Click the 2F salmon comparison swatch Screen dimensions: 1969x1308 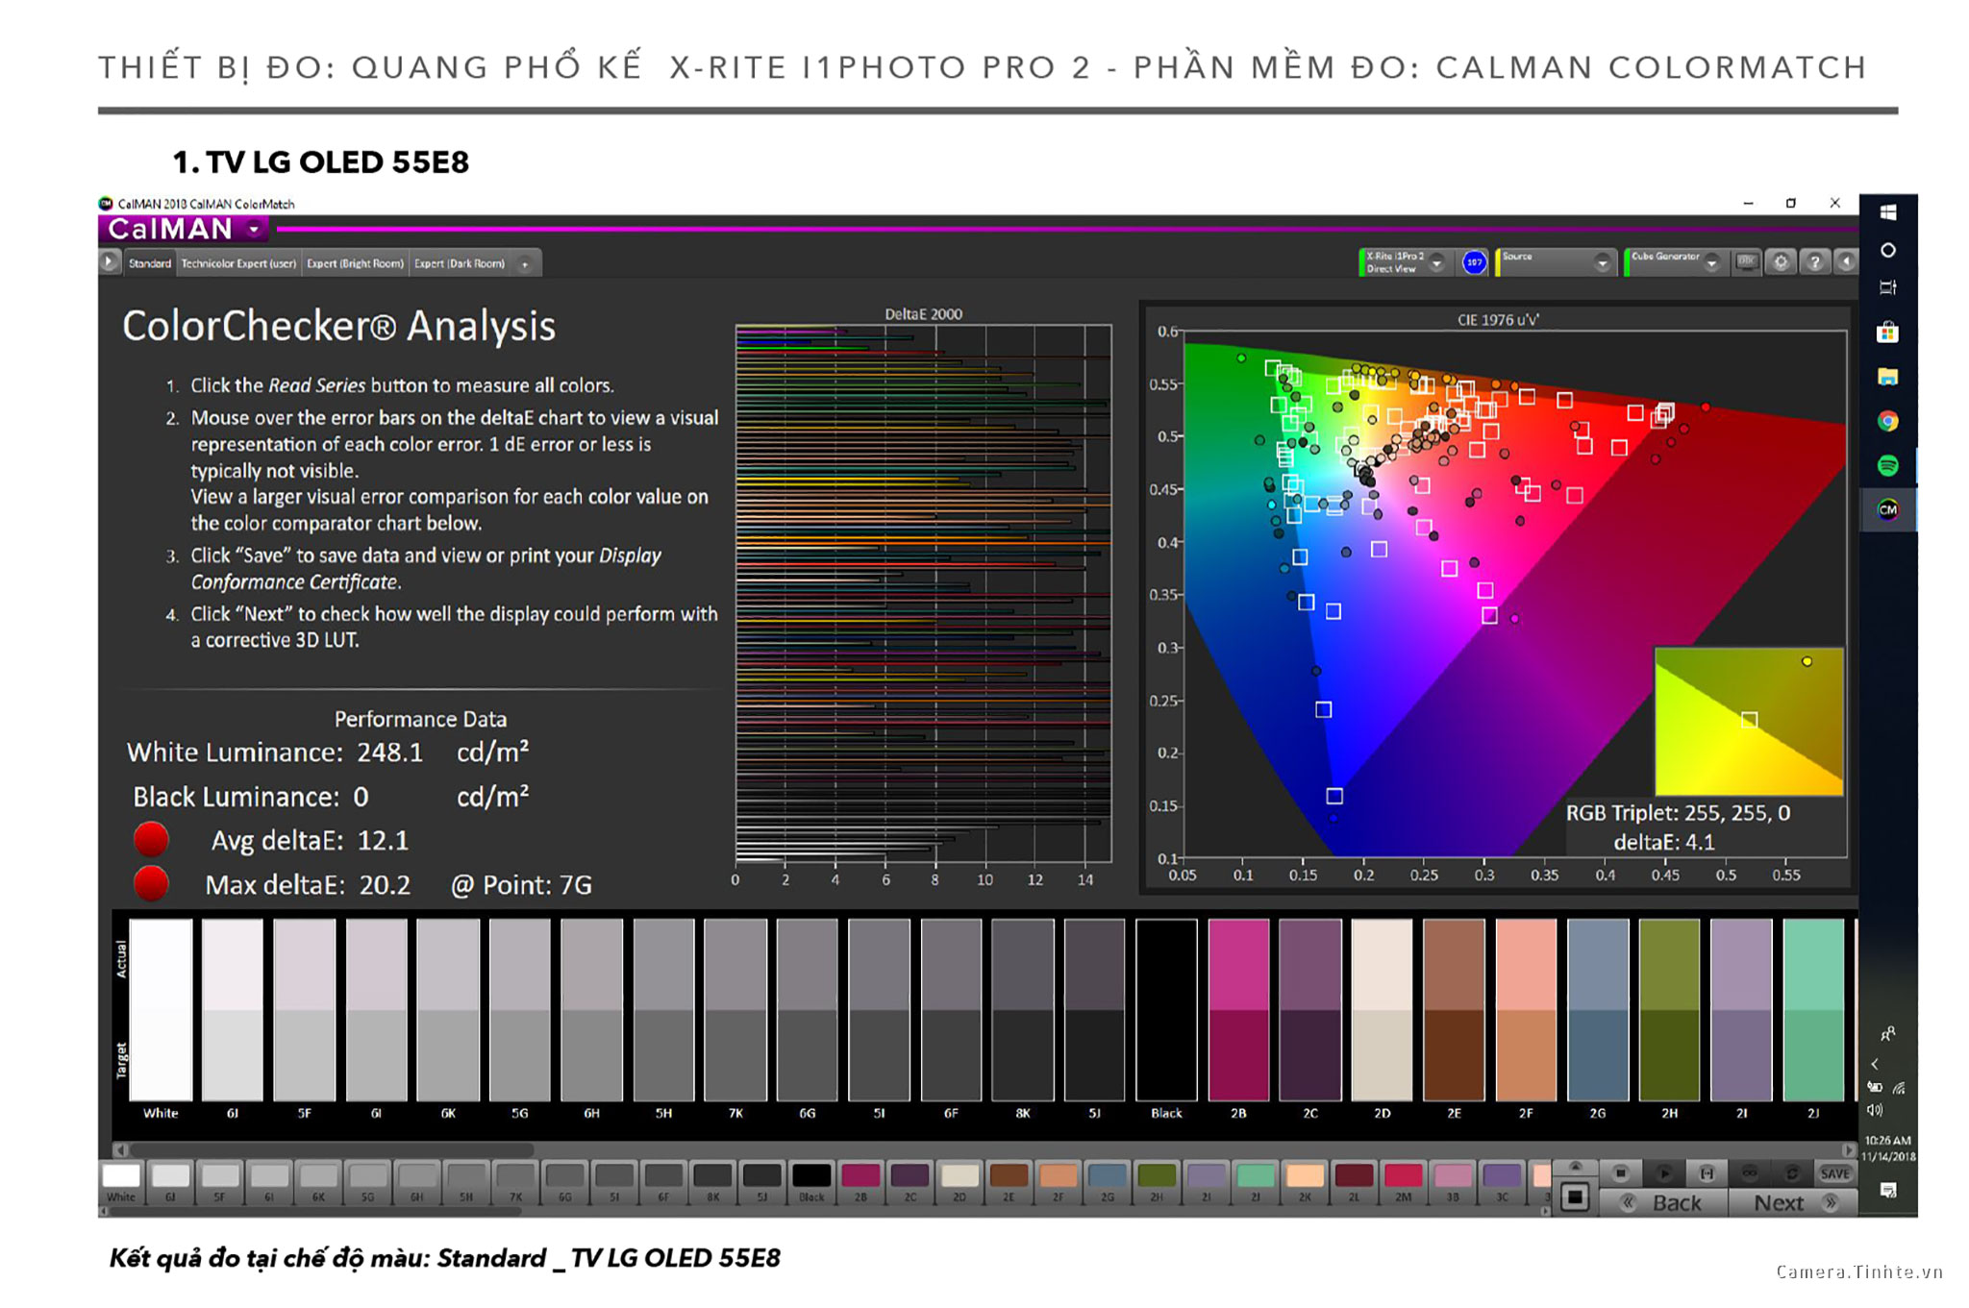[1526, 1009]
